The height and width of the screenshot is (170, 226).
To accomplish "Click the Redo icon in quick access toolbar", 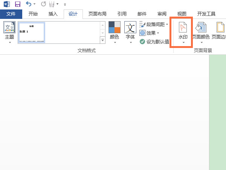I will tap(43, 4).
